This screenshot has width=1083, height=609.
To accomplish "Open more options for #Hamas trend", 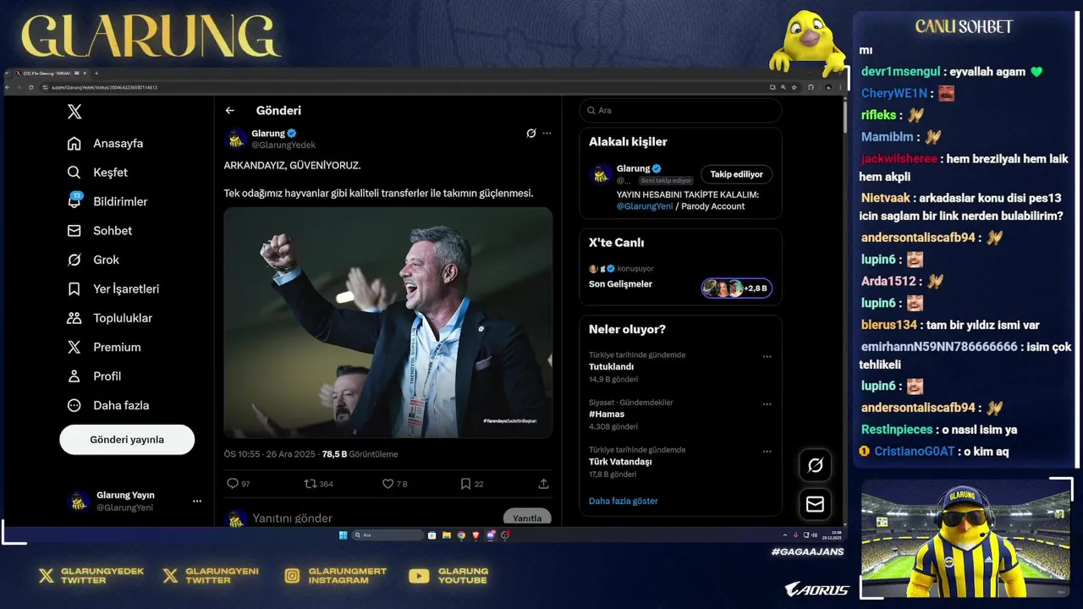I will (767, 404).
